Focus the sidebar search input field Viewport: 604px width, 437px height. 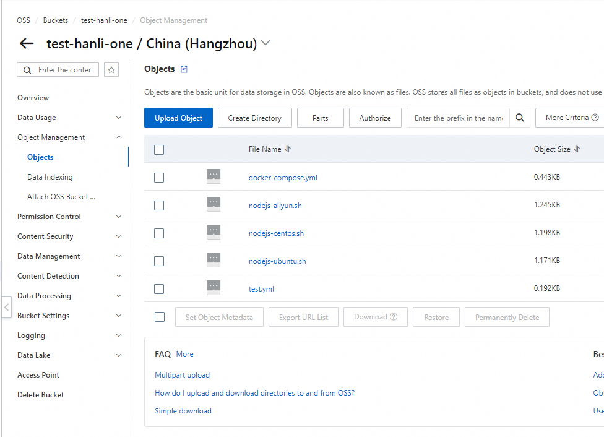click(58, 70)
